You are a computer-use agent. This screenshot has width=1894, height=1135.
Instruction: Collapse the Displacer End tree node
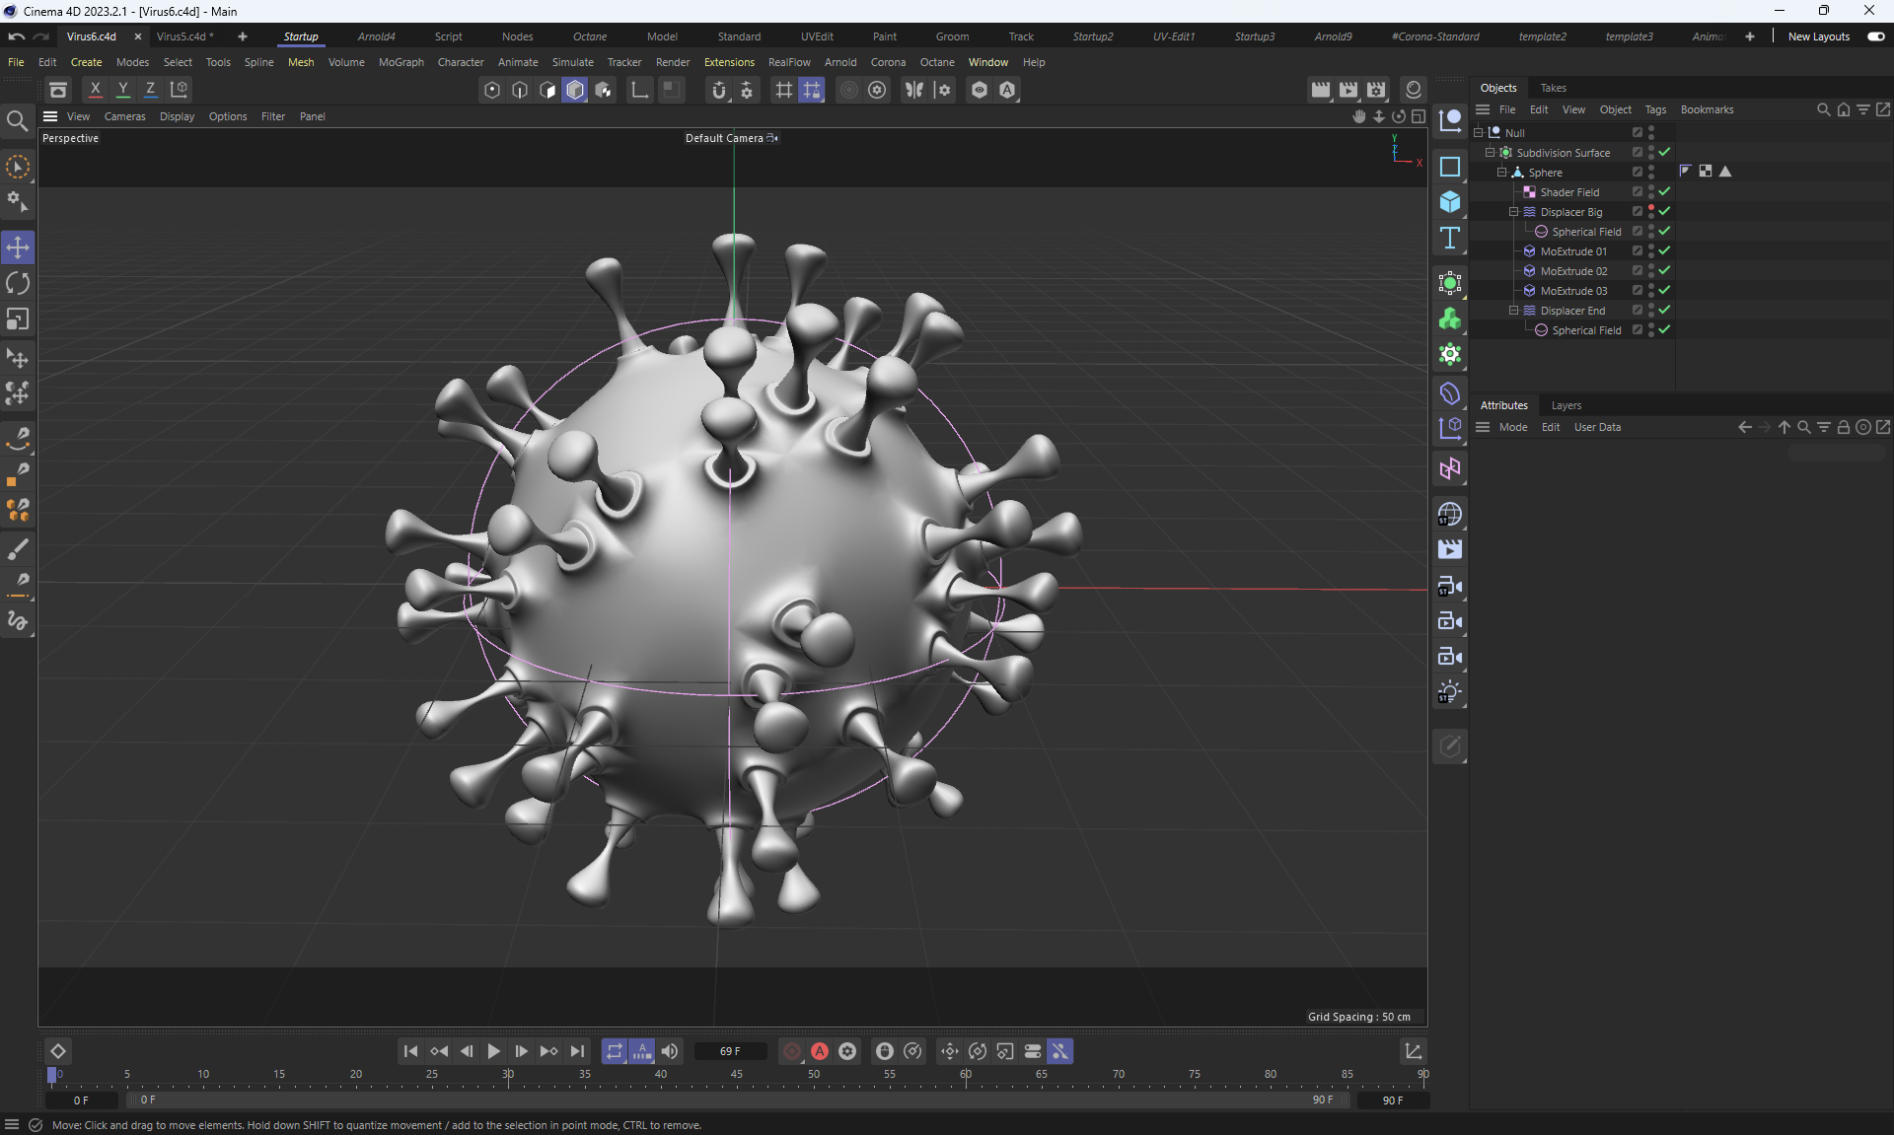(x=1513, y=310)
